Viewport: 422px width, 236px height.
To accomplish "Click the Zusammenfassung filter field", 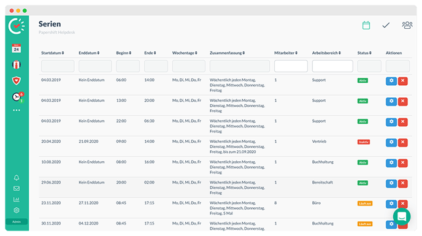I will (x=240, y=66).
